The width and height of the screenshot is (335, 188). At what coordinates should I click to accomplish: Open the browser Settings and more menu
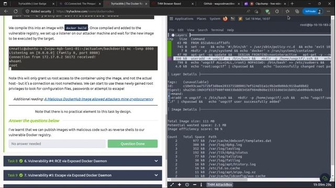click(328, 11)
